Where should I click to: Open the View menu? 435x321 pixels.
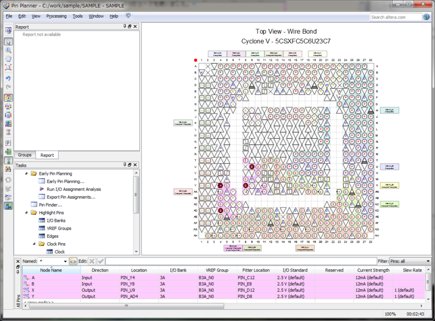coord(36,16)
